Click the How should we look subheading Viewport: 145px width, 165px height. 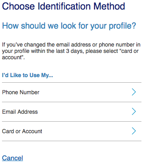coord(69,26)
